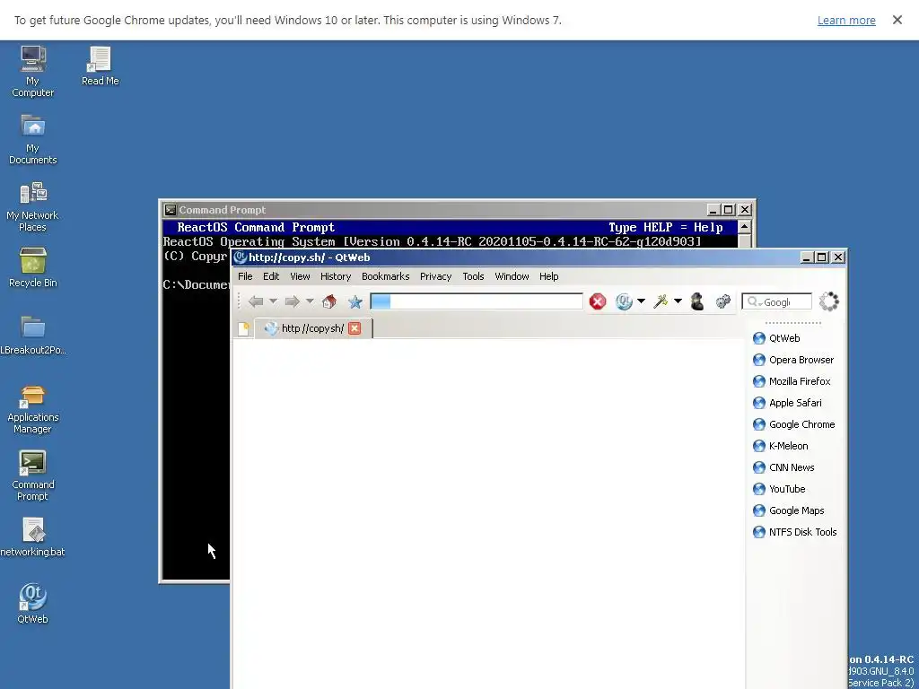Viewport: 919px width, 689px height.
Task: Open dropdown beside magic wand icon
Action: click(678, 301)
